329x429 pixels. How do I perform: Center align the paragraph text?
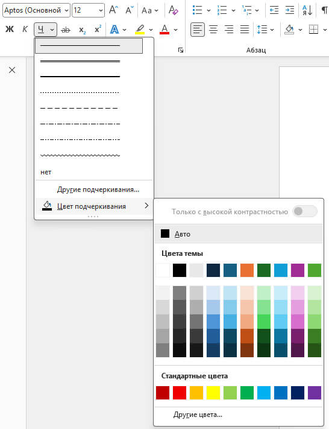click(x=213, y=30)
